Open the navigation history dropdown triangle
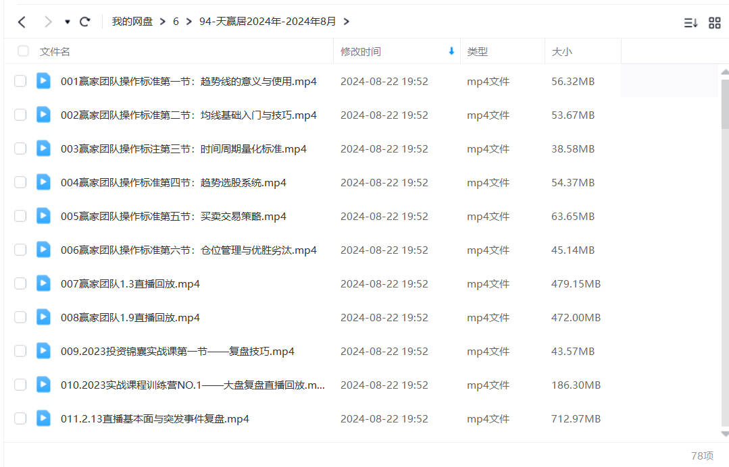Screen dimensions: 729x467 click(x=68, y=22)
